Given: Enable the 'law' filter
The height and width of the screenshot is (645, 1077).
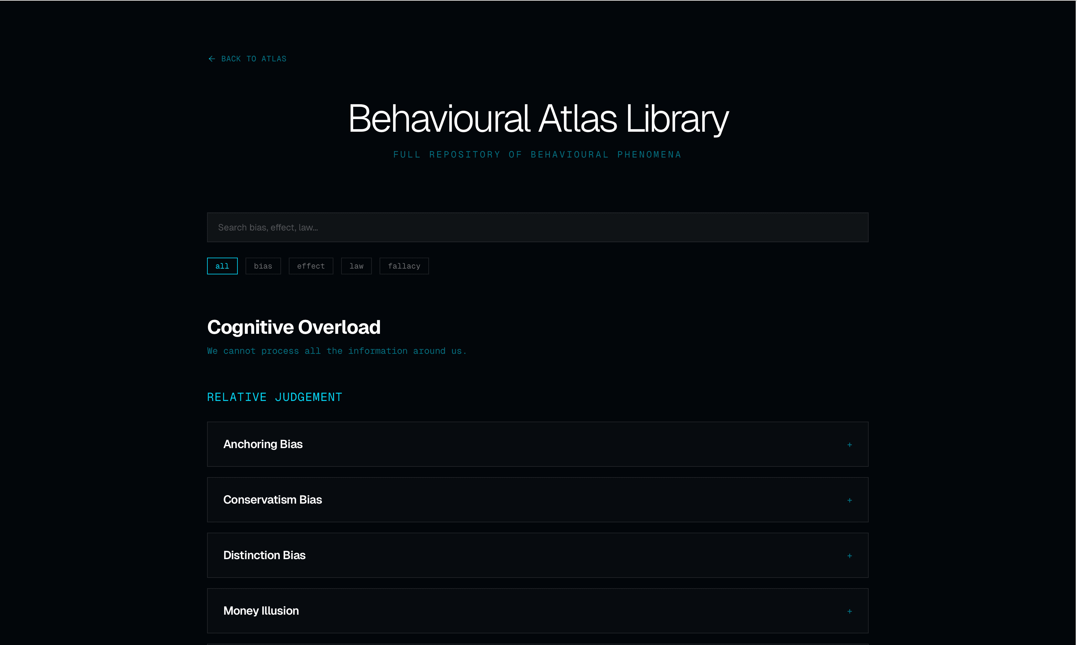Looking at the screenshot, I should (x=356, y=266).
